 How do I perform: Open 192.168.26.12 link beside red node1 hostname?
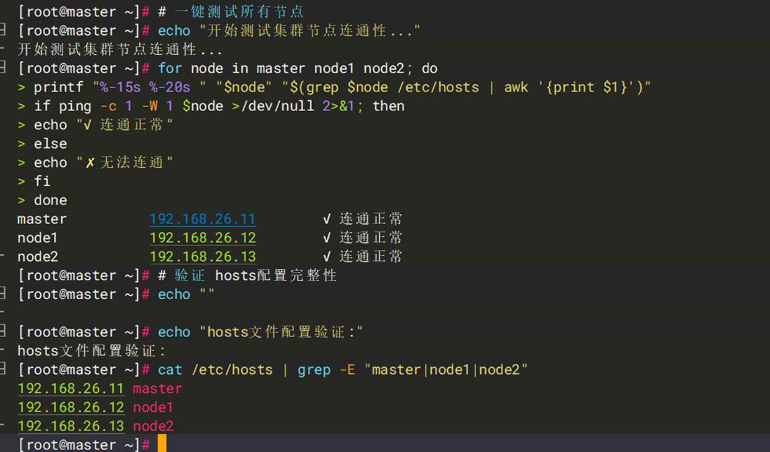click(71, 408)
